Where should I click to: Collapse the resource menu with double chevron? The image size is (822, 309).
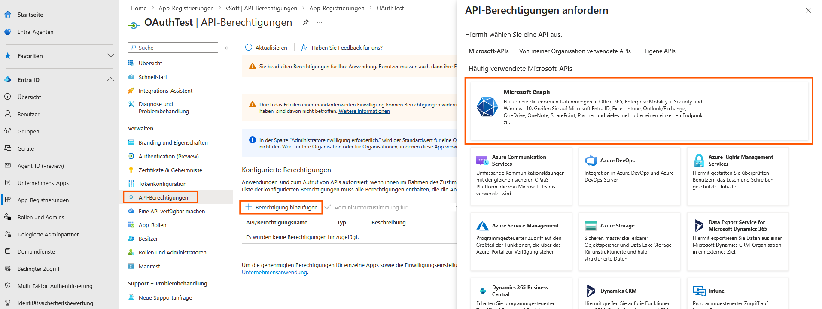click(x=226, y=48)
